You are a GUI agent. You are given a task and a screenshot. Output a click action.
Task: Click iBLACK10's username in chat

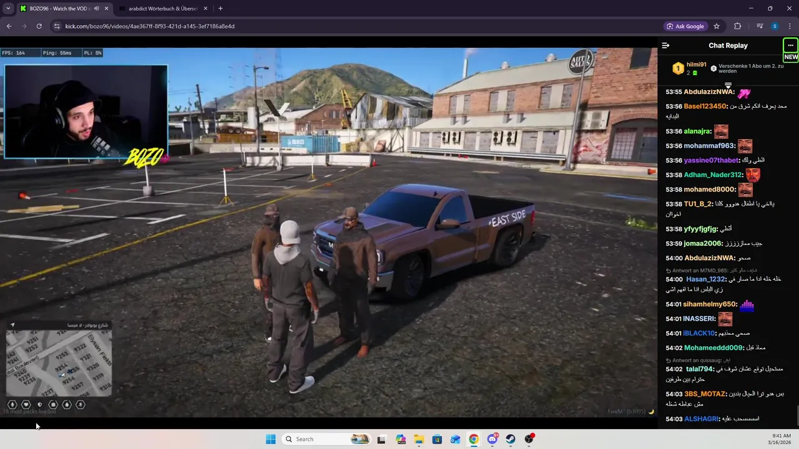pos(699,334)
